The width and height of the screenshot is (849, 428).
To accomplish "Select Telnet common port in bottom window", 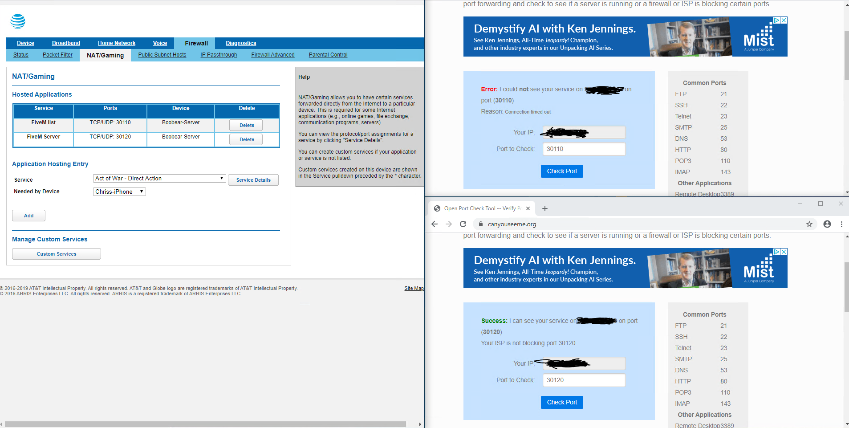I will coord(683,348).
